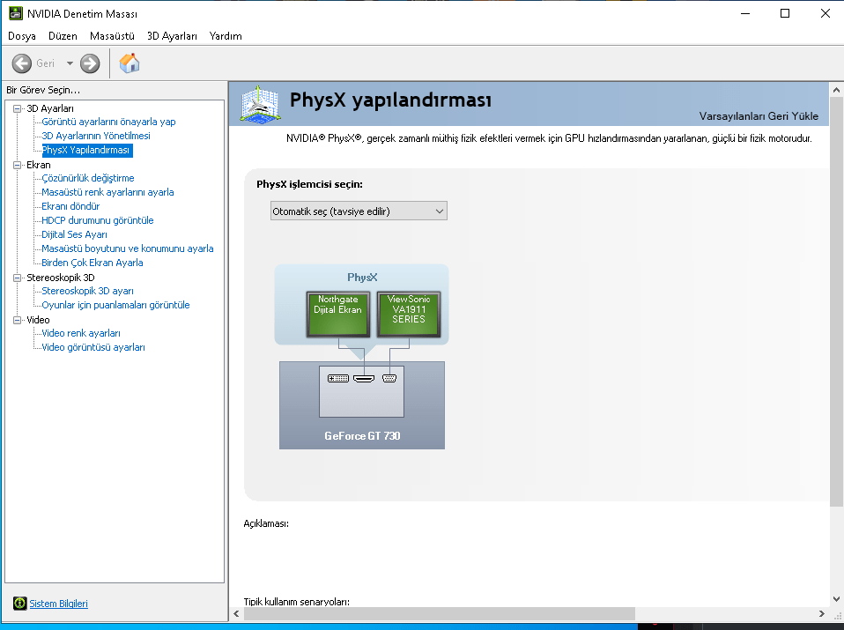The image size is (844, 630).
Task: Open Ekranı döndür
Action: (70, 206)
